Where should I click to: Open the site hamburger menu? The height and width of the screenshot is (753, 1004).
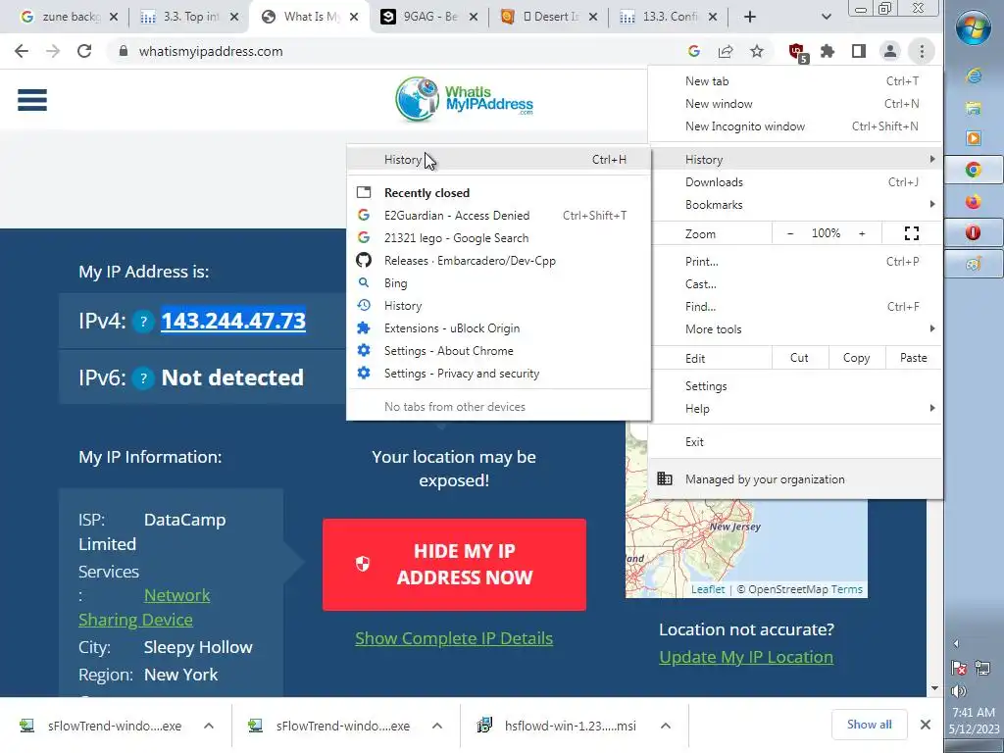click(x=32, y=100)
